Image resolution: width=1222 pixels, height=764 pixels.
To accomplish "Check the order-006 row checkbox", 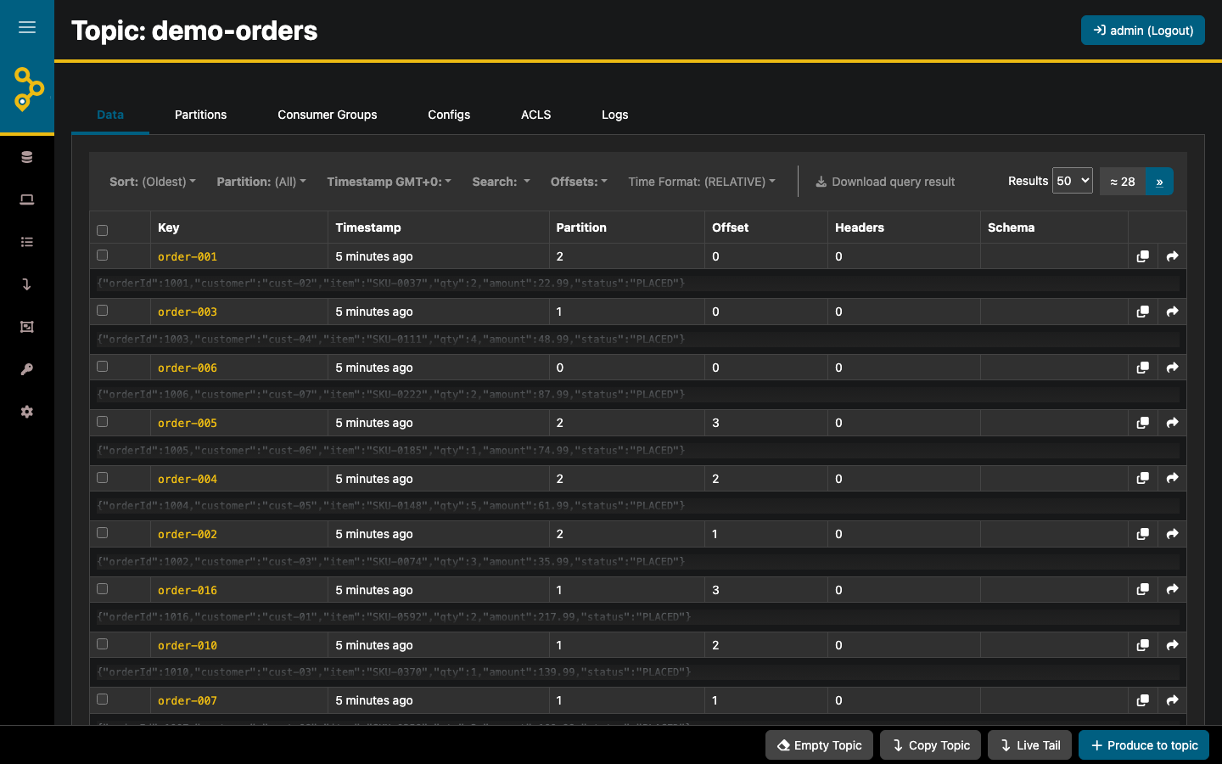I will (x=103, y=366).
